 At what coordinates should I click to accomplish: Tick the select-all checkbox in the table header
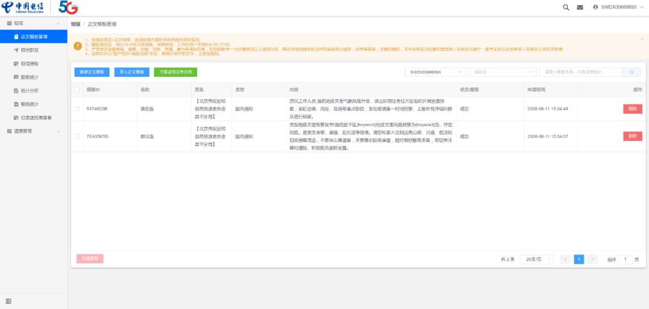tap(77, 89)
